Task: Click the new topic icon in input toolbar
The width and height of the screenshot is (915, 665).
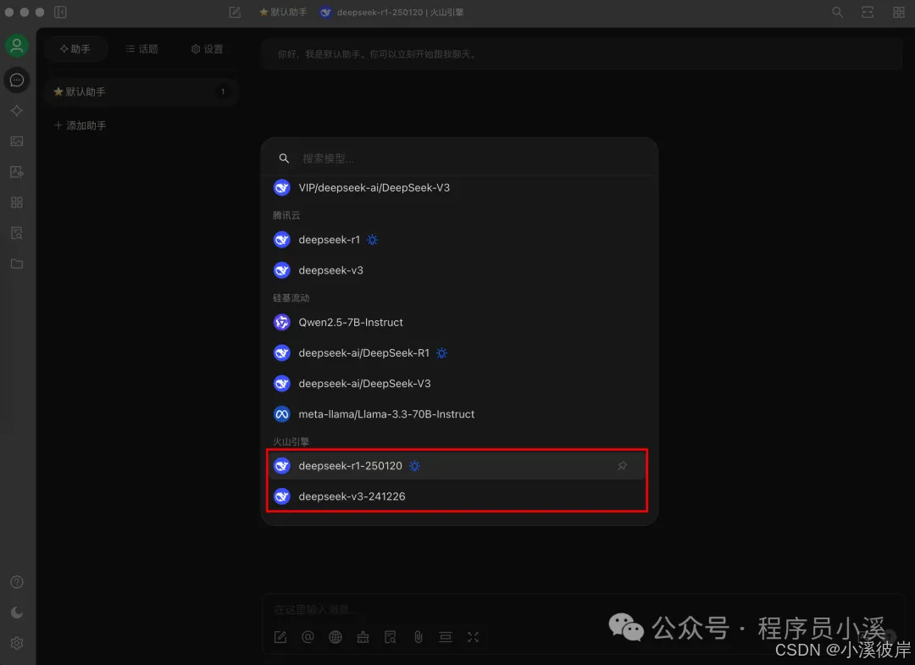Action: (280, 637)
